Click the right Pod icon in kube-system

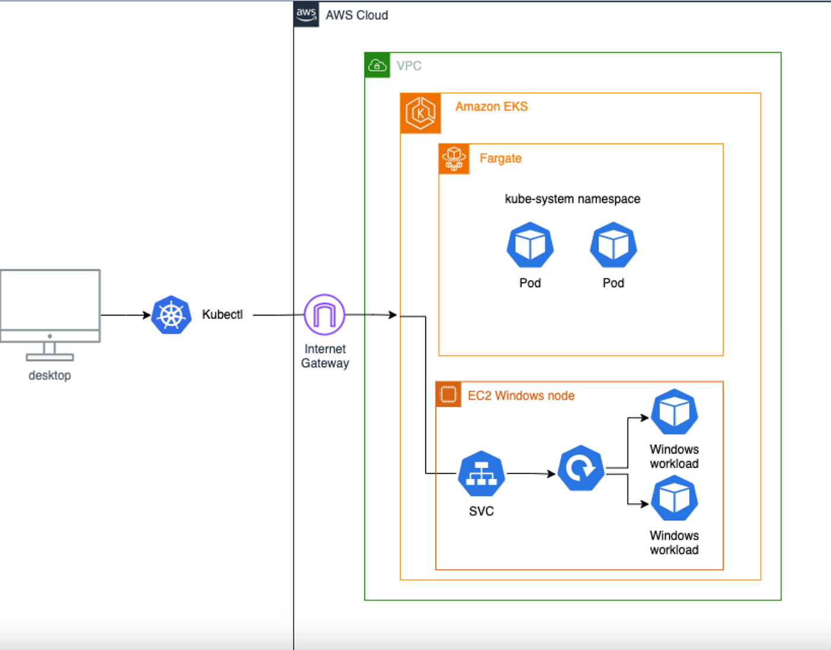(613, 245)
